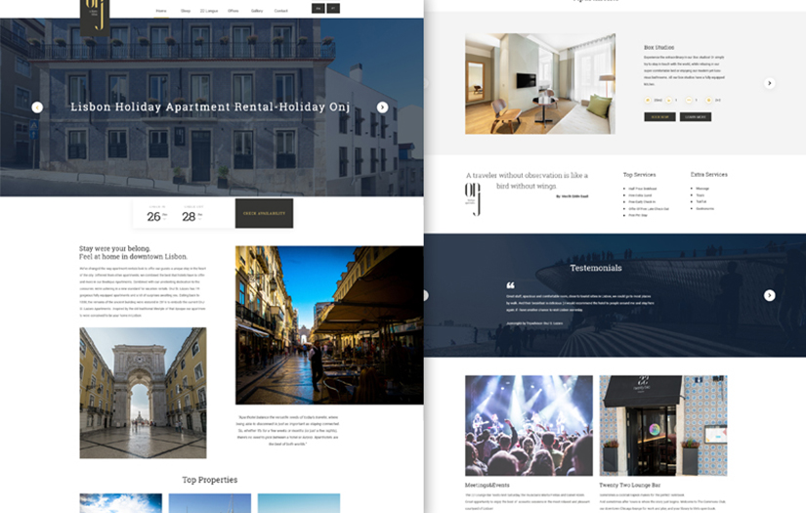Click 'Stay were your belong' heading
The height and width of the screenshot is (513, 806).
[x=114, y=248]
